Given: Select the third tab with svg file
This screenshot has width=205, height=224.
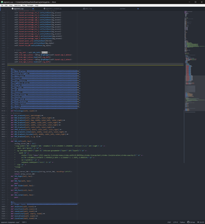Looking at the screenshot, I should [88, 8].
